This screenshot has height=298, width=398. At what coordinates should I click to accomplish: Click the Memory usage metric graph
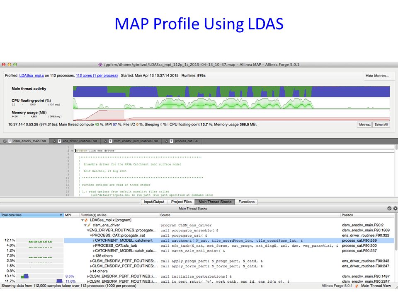click(x=231, y=115)
